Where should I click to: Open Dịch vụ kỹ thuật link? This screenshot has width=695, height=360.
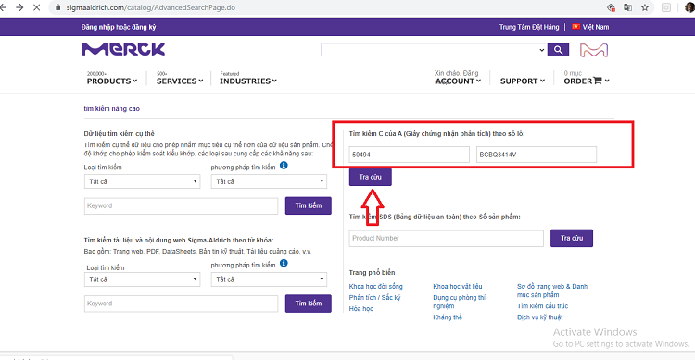(540, 317)
